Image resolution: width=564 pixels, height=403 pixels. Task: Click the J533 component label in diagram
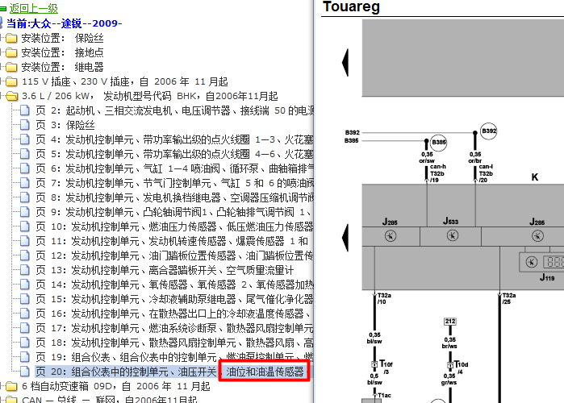(450, 221)
